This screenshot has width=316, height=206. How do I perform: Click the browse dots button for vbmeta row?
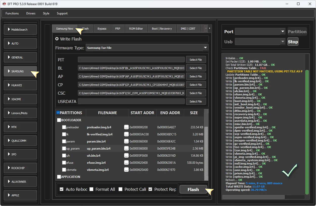click(126, 170)
